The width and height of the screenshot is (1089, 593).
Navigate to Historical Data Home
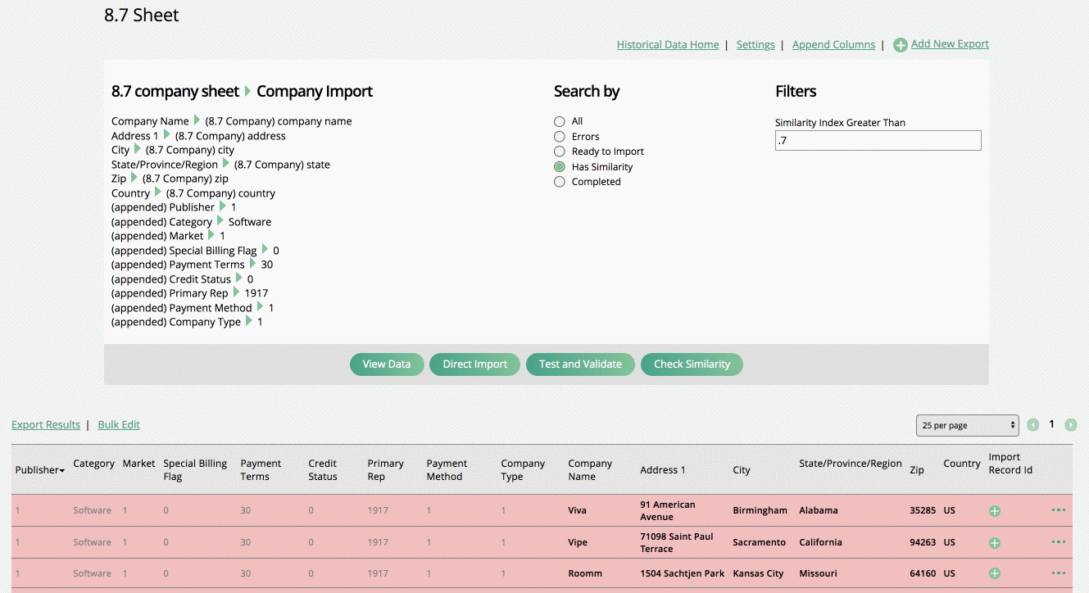point(668,44)
